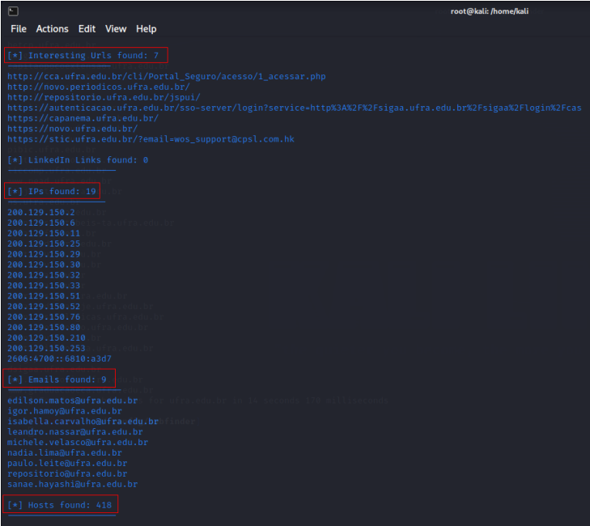Click IP address 200.129.150.2
This screenshot has height=526, width=590.
coord(41,212)
